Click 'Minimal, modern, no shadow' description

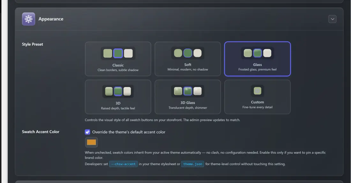click(x=188, y=69)
